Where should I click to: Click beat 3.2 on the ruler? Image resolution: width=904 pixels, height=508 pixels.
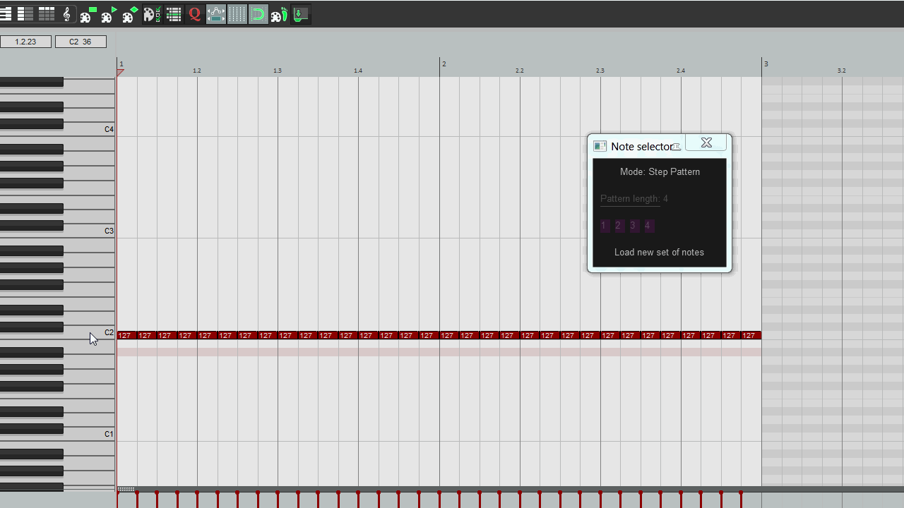842,71
